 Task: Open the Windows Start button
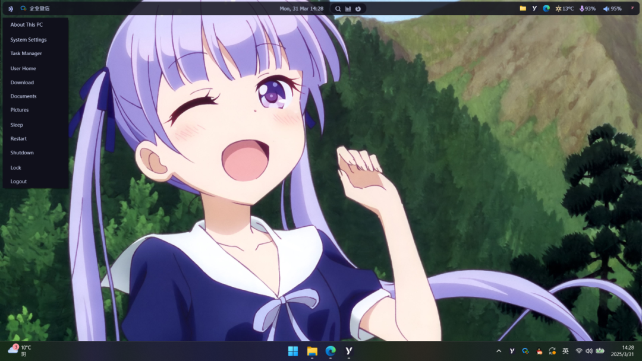(x=293, y=351)
